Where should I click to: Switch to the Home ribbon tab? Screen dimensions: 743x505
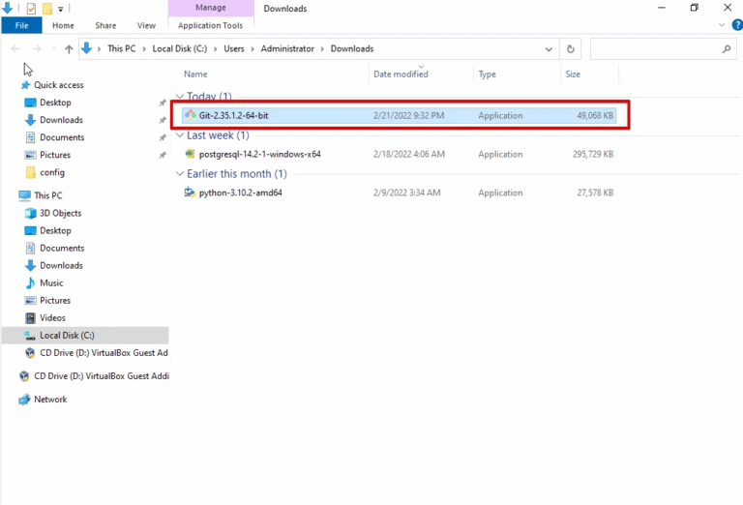click(x=63, y=25)
